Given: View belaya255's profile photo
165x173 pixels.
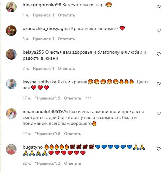Looking at the screenshot, I should (x=11, y=54).
